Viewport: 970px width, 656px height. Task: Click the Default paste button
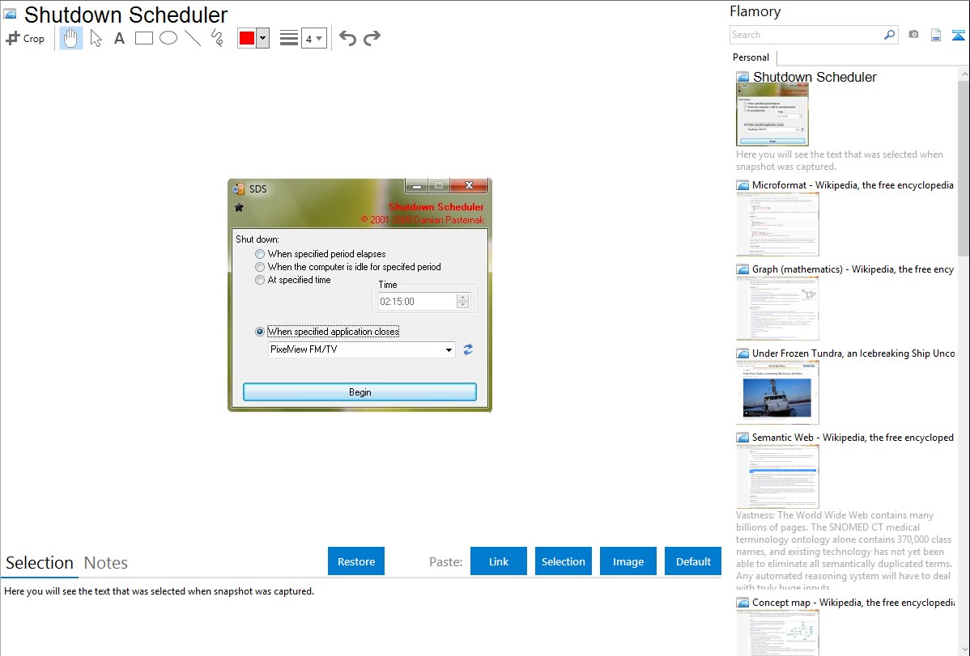click(x=693, y=561)
